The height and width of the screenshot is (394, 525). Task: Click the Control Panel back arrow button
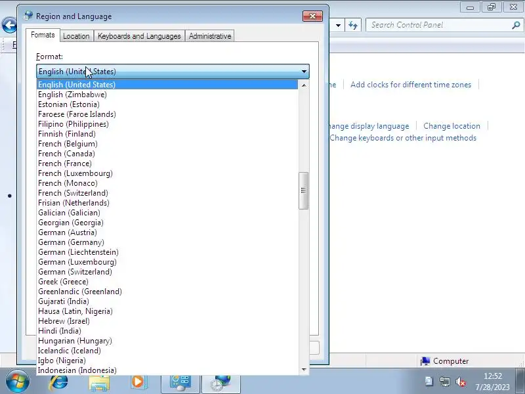(9, 25)
